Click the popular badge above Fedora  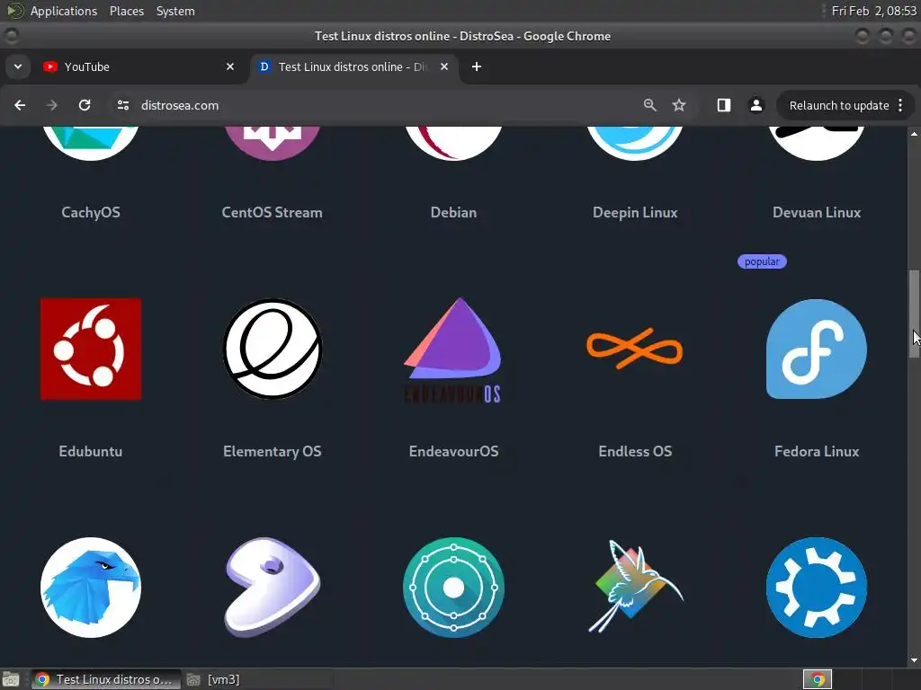tap(762, 261)
